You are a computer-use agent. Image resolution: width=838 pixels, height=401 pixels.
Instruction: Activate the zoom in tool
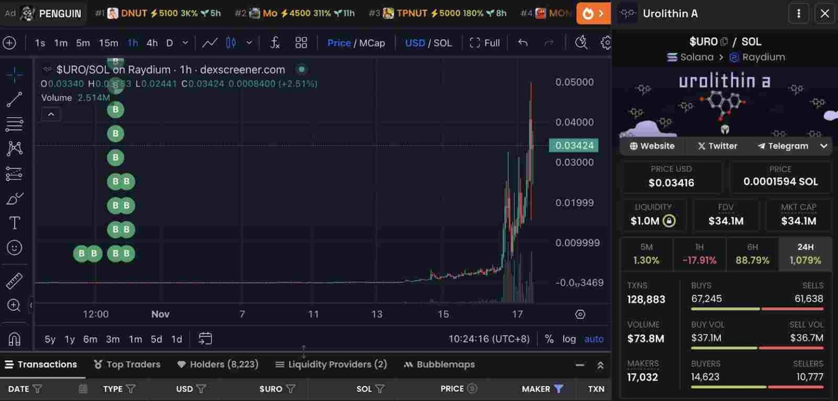pyautogui.click(x=15, y=306)
